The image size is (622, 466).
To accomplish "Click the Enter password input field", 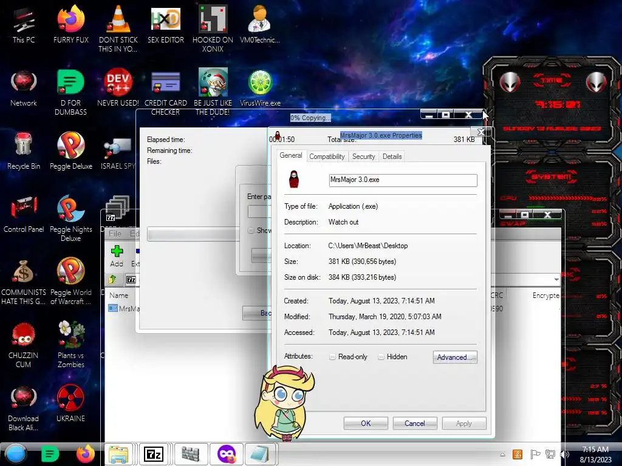I will [x=259, y=211].
